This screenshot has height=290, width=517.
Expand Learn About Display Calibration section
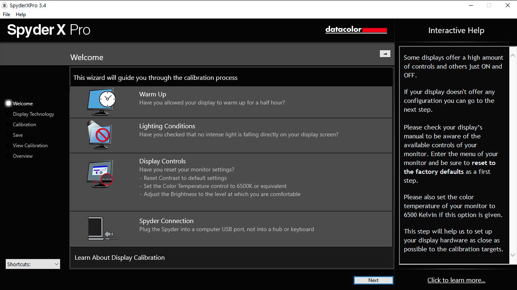pyautogui.click(x=120, y=258)
